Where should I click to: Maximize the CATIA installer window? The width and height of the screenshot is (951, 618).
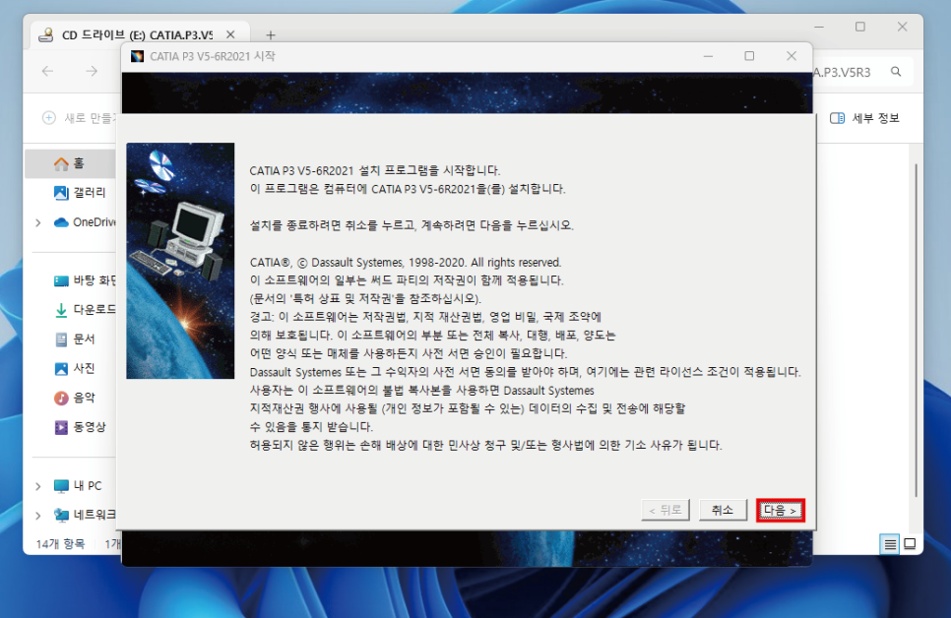pos(749,56)
